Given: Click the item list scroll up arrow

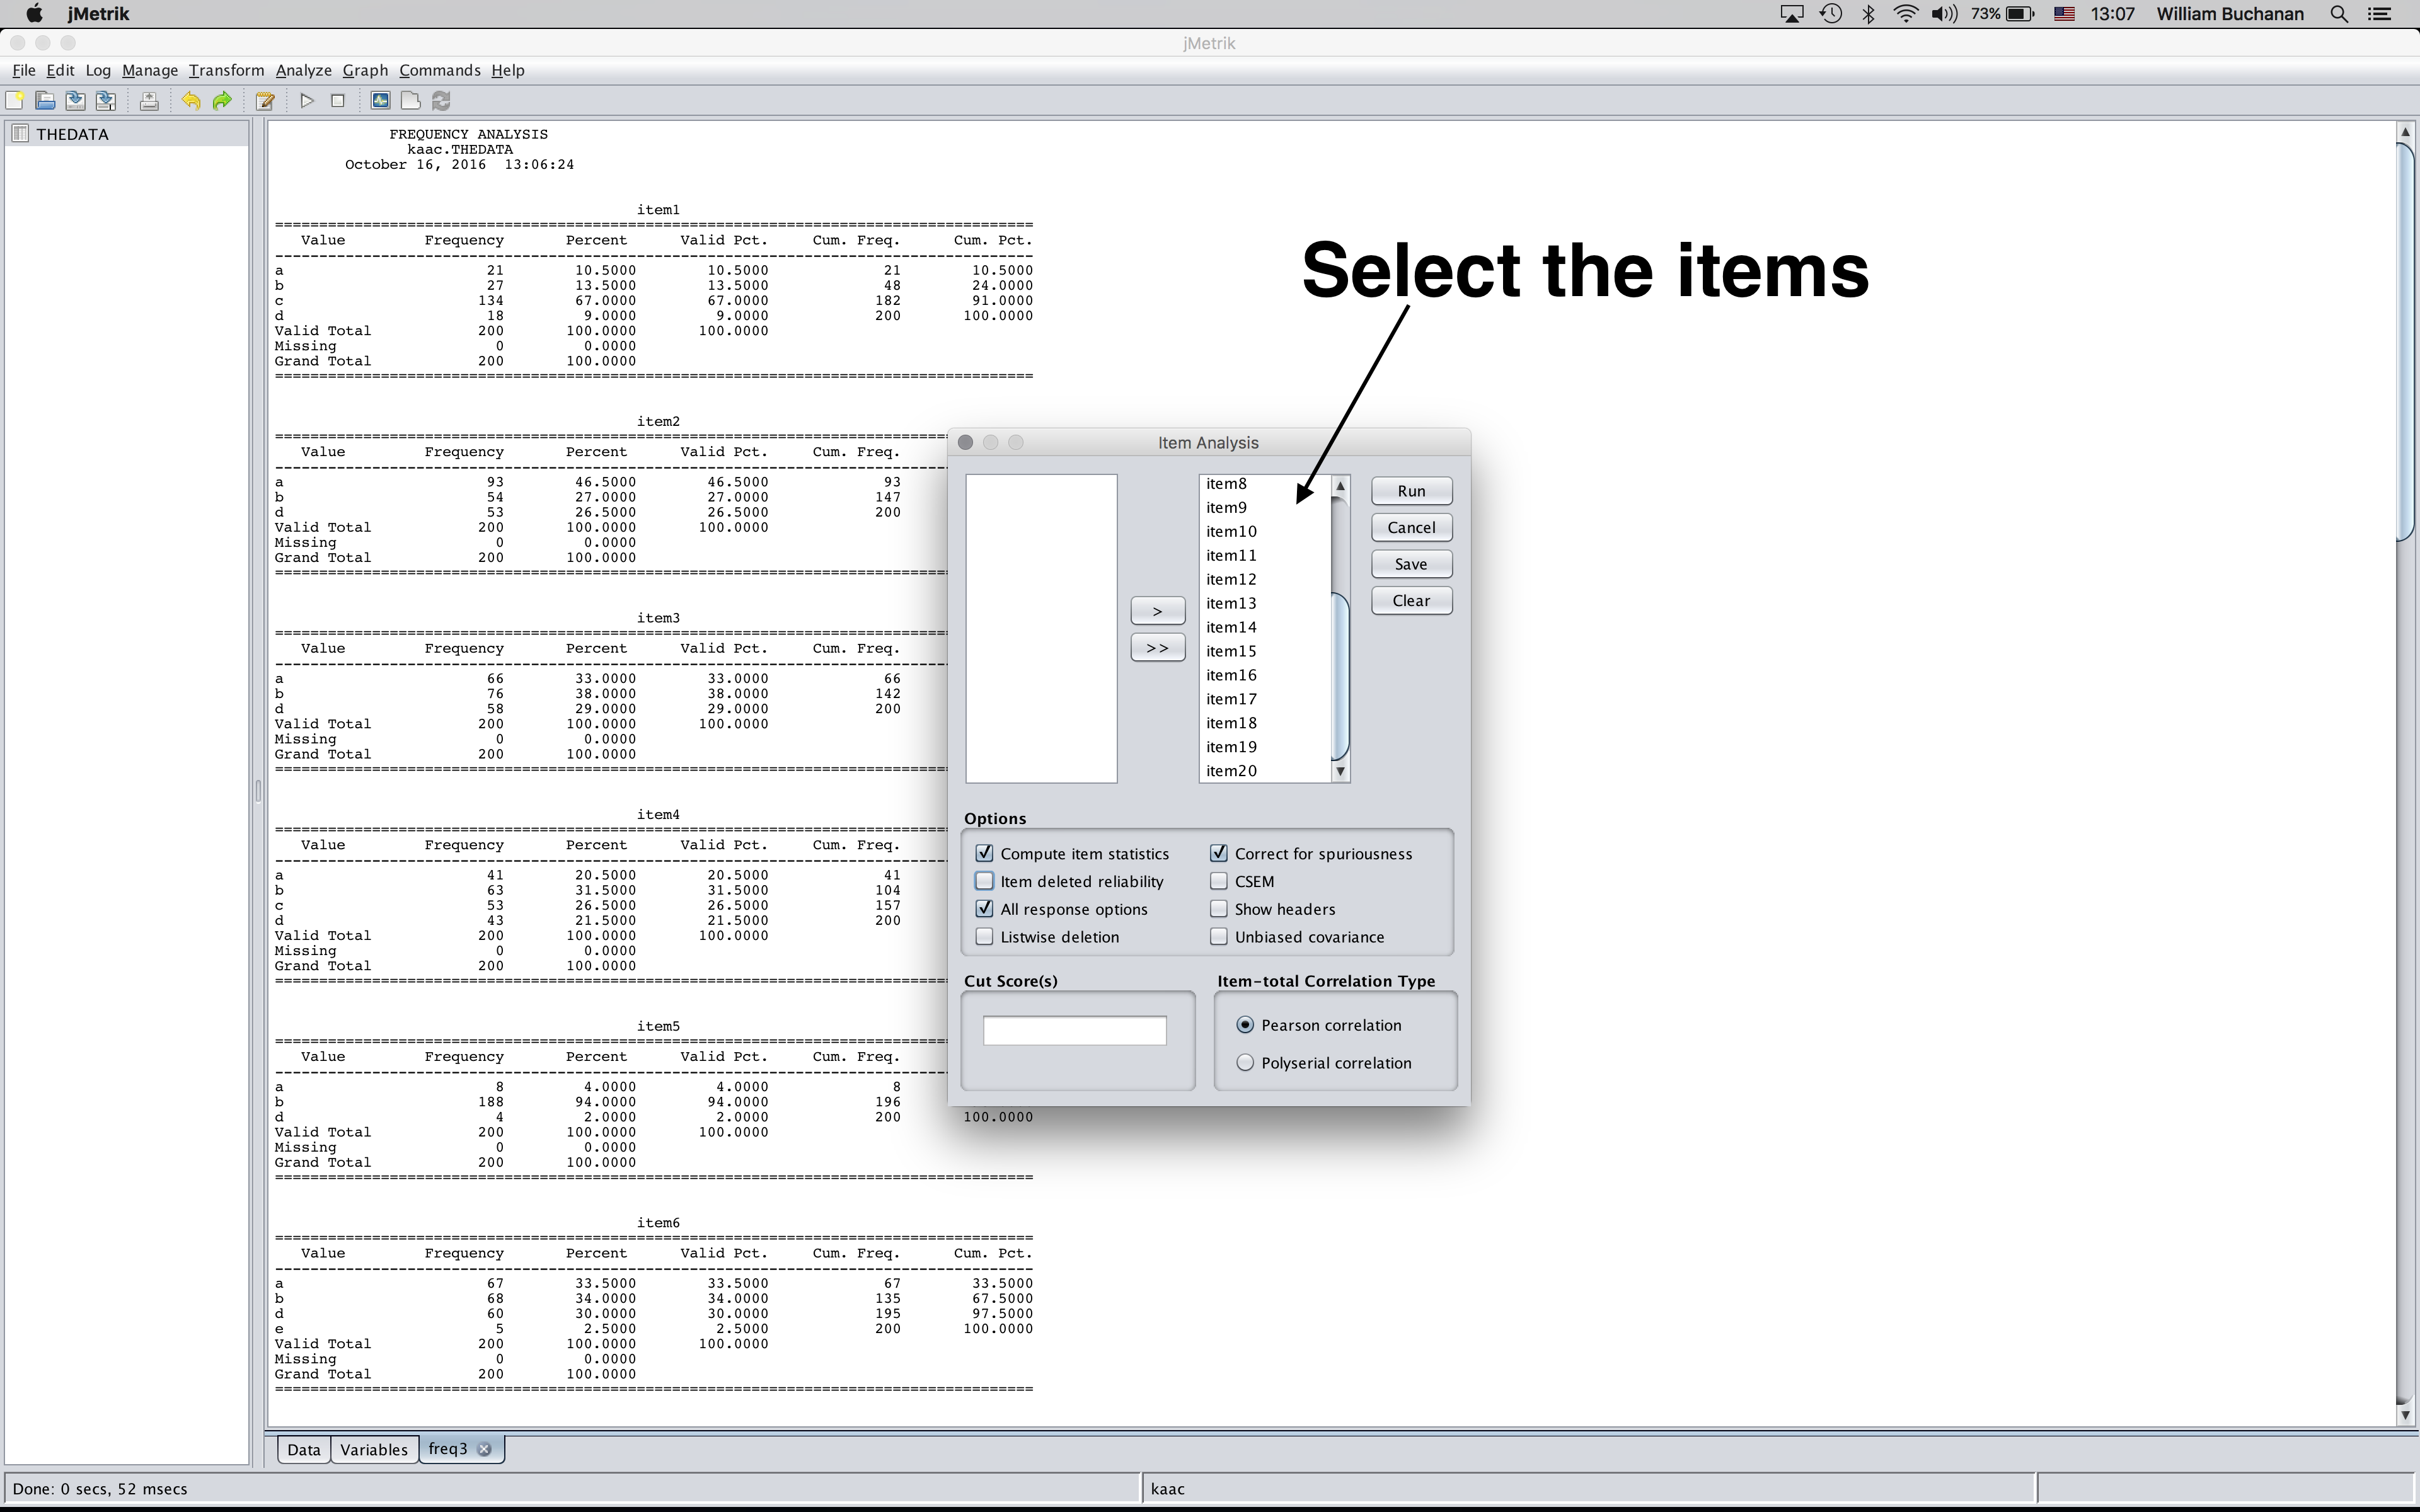Looking at the screenshot, I should point(1341,485).
